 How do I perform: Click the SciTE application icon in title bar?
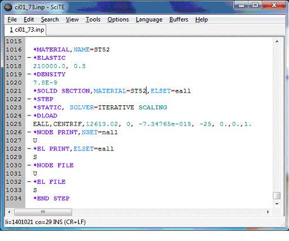click(8, 8)
